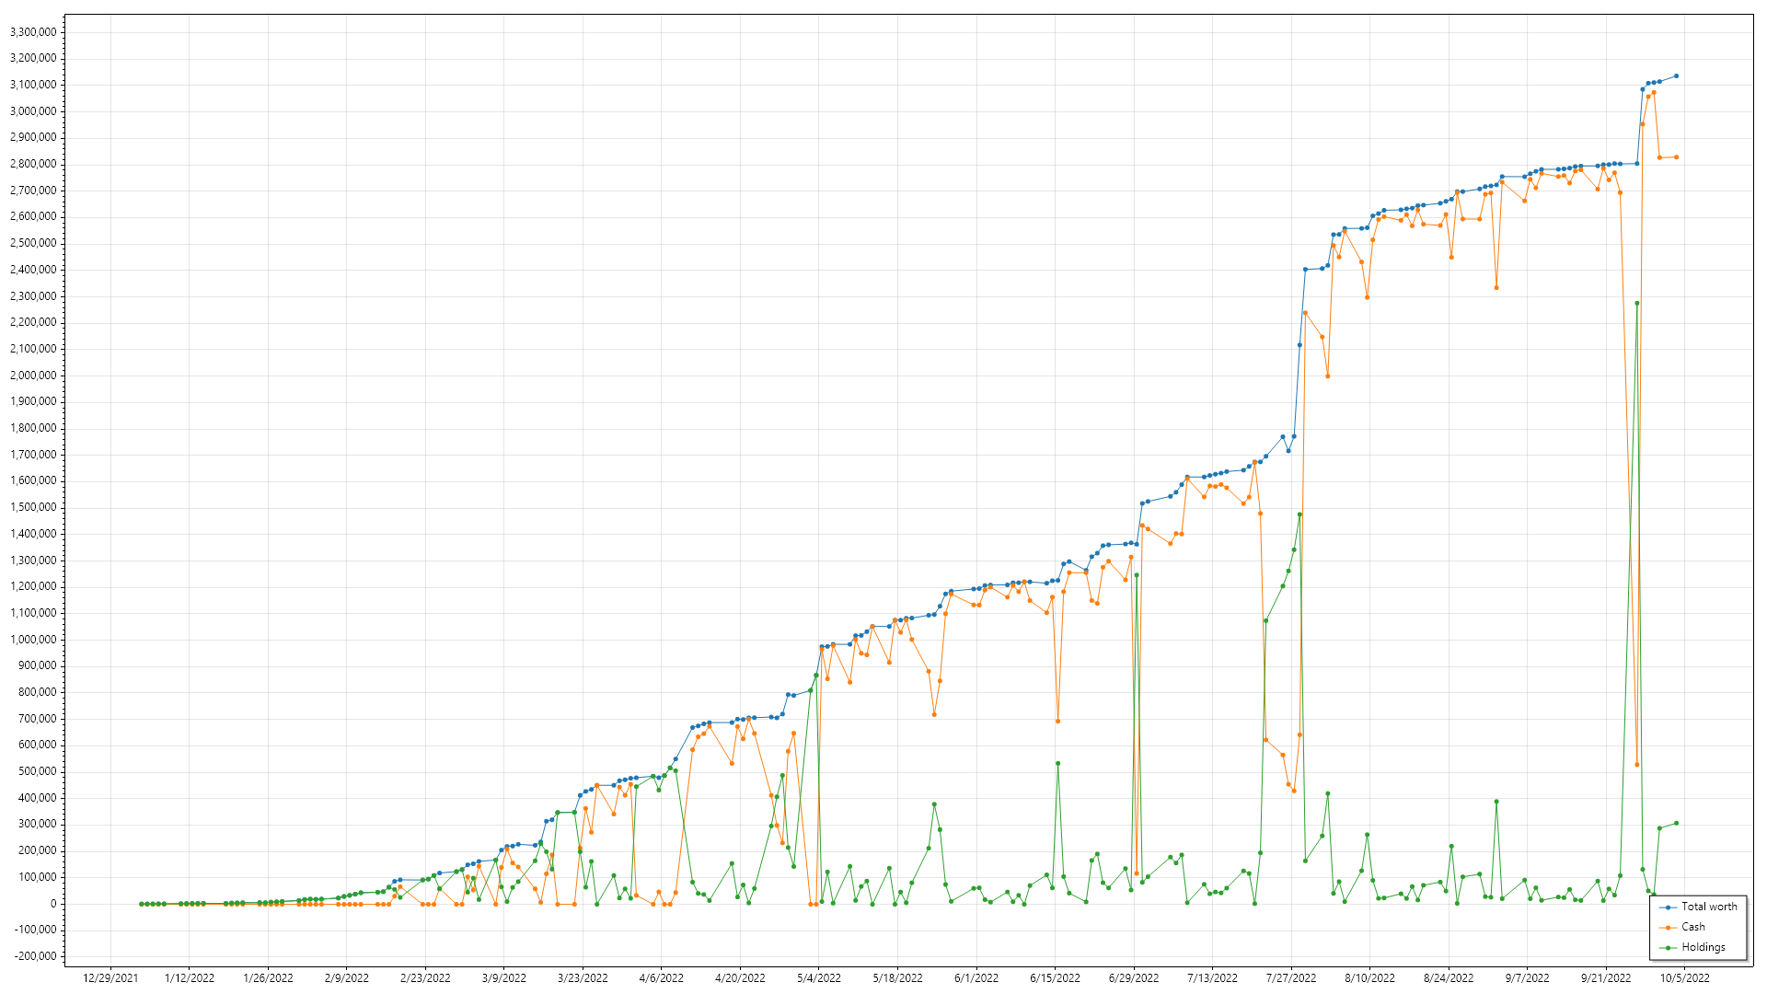The width and height of the screenshot is (1767, 994).
Task: Click the 1,000,000 y-axis label
Action: point(33,640)
